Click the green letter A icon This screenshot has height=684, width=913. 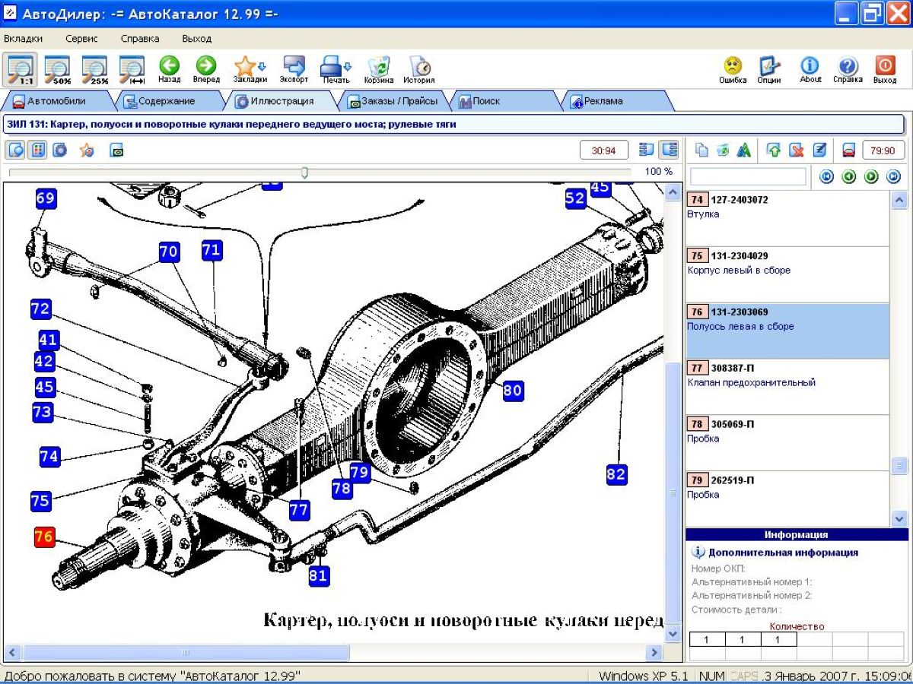click(x=744, y=150)
